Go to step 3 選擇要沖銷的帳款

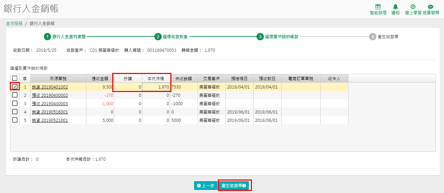click(x=277, y=37)
